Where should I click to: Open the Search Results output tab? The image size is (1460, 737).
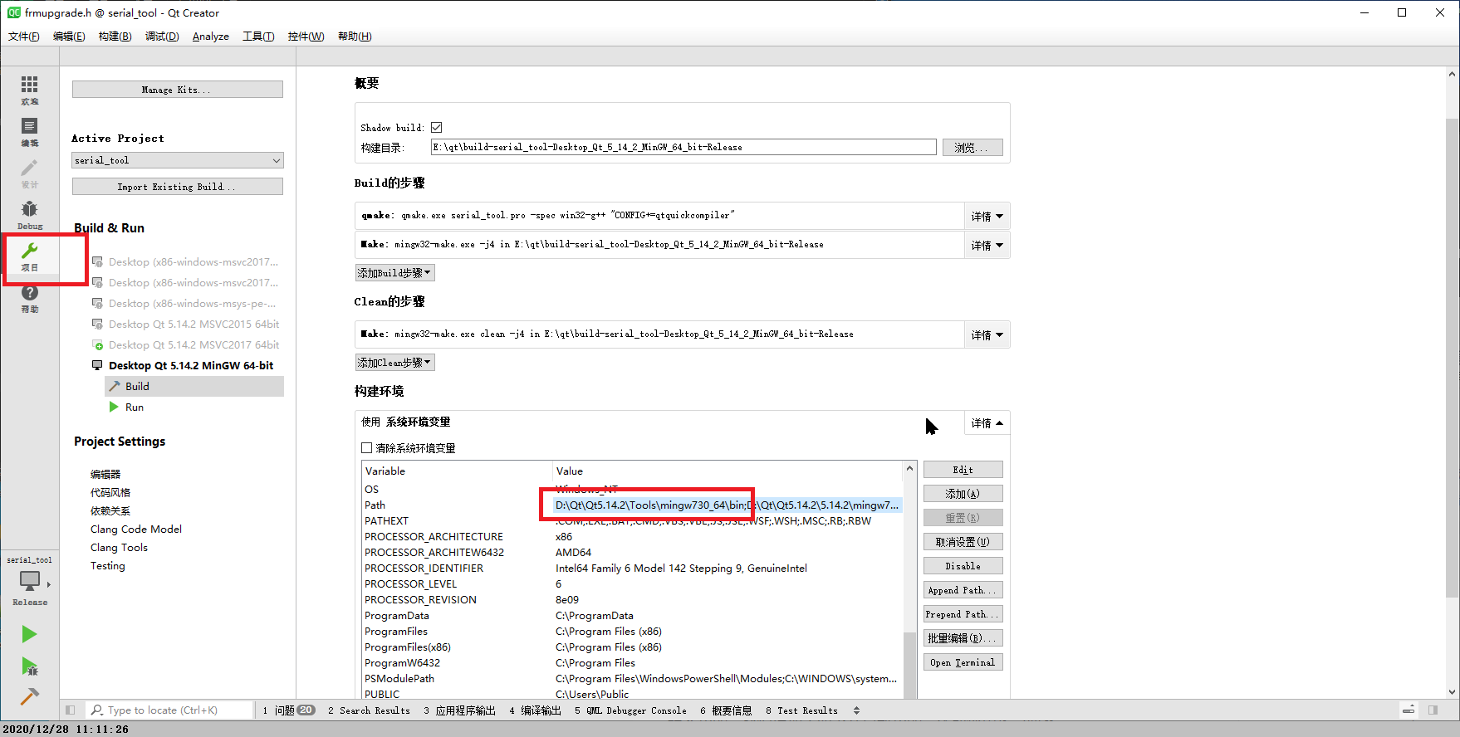[x=370, y=710]
